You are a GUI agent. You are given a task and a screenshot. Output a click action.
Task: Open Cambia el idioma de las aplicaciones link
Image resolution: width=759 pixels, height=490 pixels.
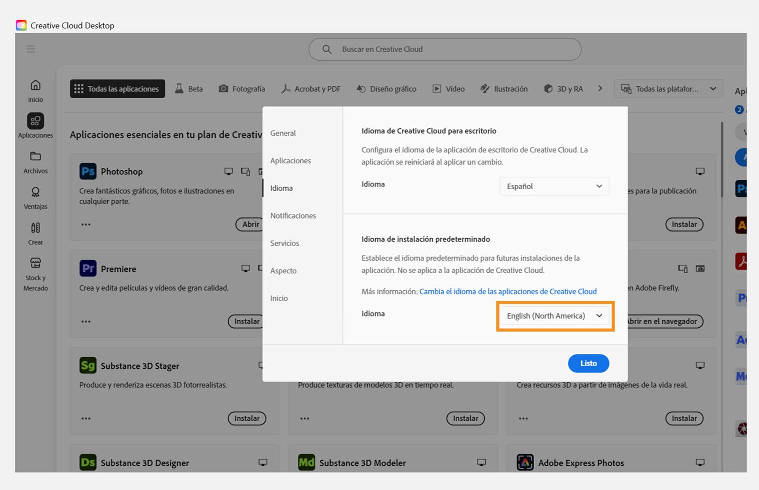(x=508, y=291)
